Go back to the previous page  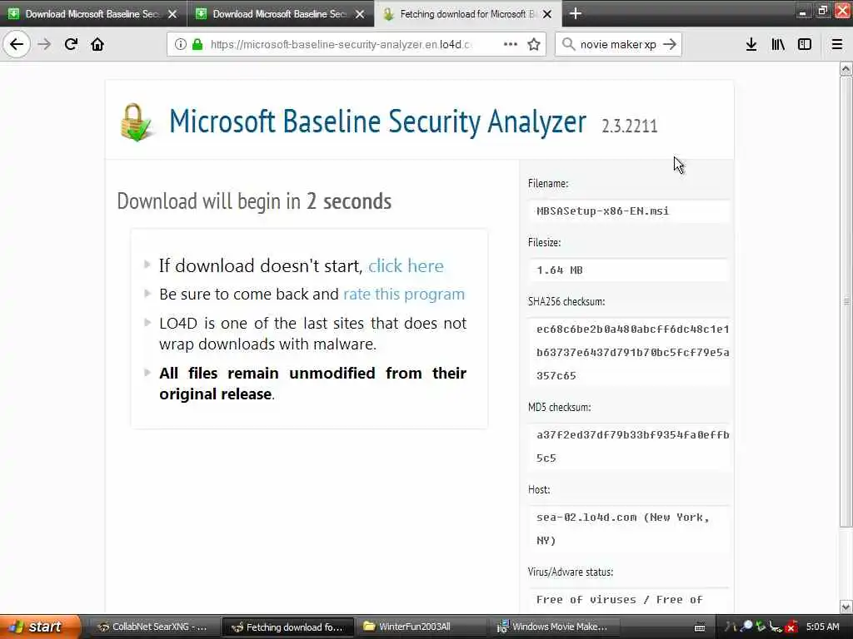(17, 45)
